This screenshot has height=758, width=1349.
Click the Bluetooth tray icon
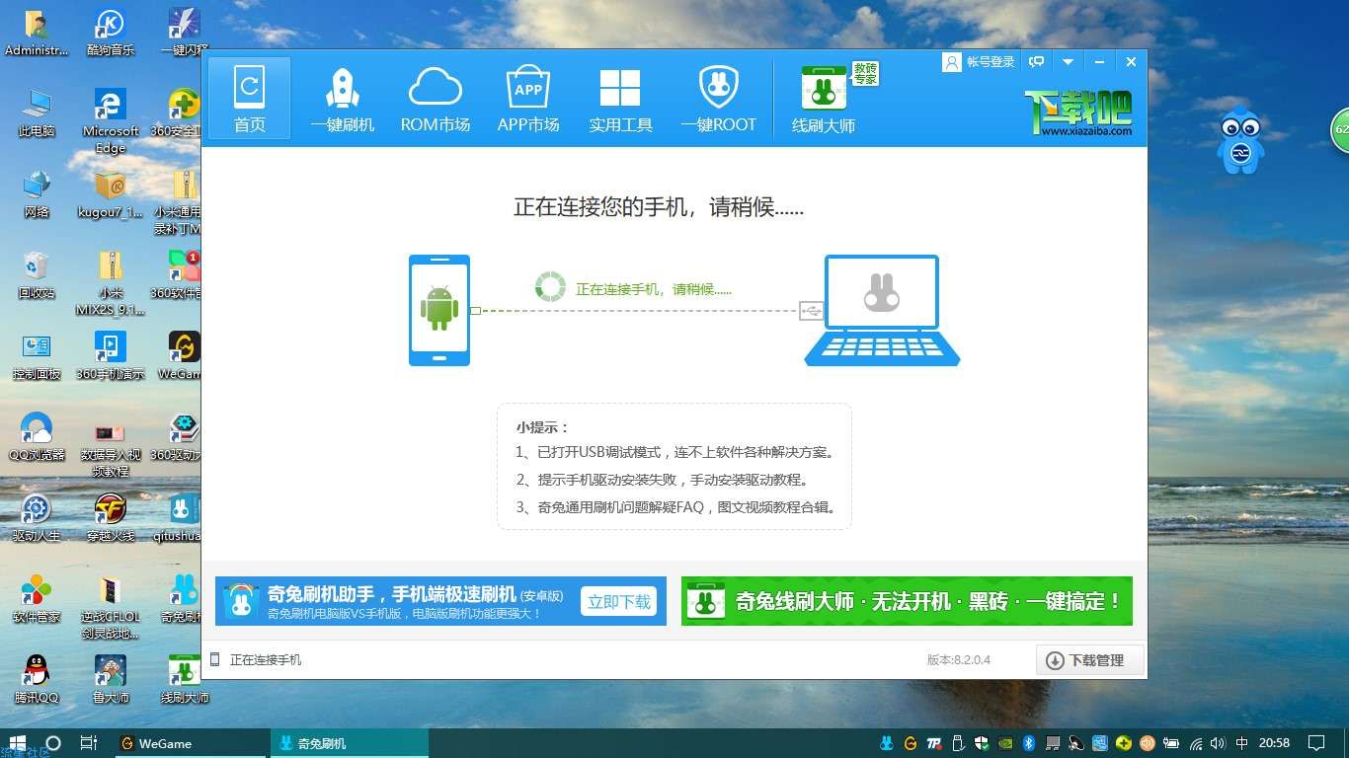(1029, 743)
